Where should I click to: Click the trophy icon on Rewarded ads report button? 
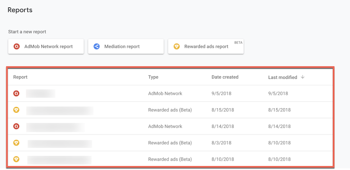(176, 46)
